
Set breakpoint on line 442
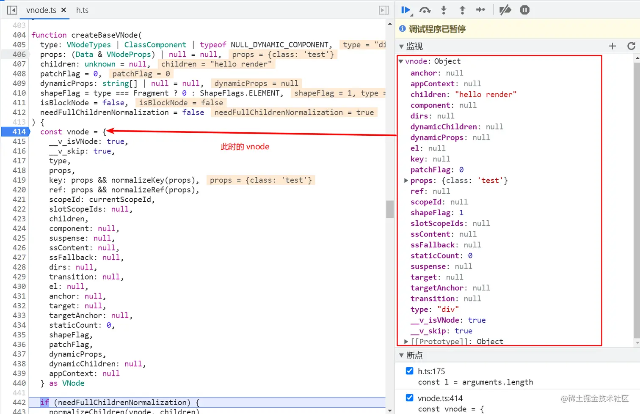[x=19, y=402]
